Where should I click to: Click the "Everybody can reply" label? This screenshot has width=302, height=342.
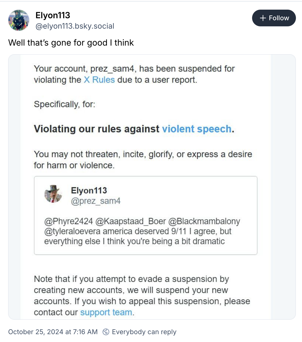pyautogui.click(x=144, y=332)
